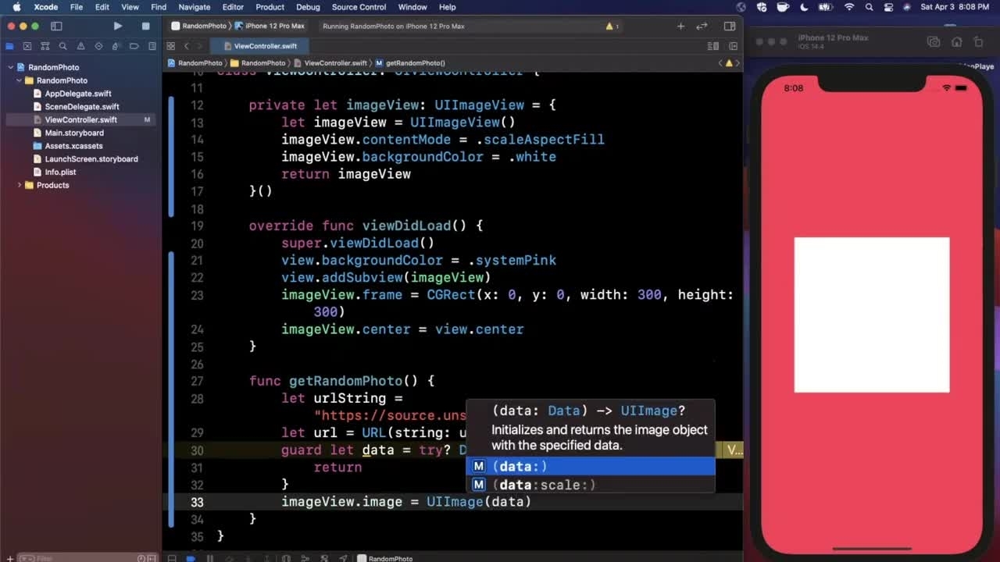
Task: Click the Library plus button in the toolbar
Action: coord(680,26)
